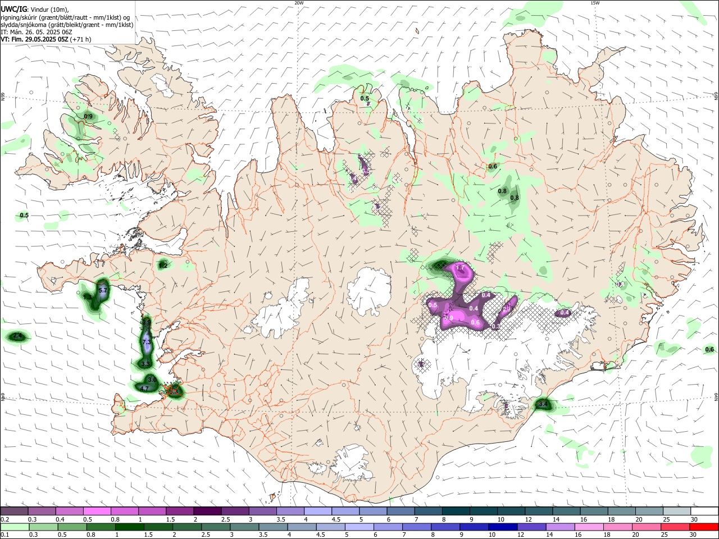Click the 3.4 rain value on the southeast coast
This screenshot has width=719, height=539.
[543, 404]
